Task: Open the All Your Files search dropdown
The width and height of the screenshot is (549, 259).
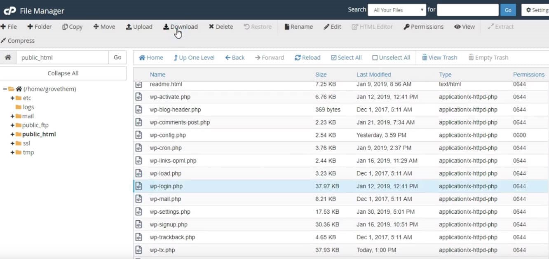Action: tap(396, 9)
